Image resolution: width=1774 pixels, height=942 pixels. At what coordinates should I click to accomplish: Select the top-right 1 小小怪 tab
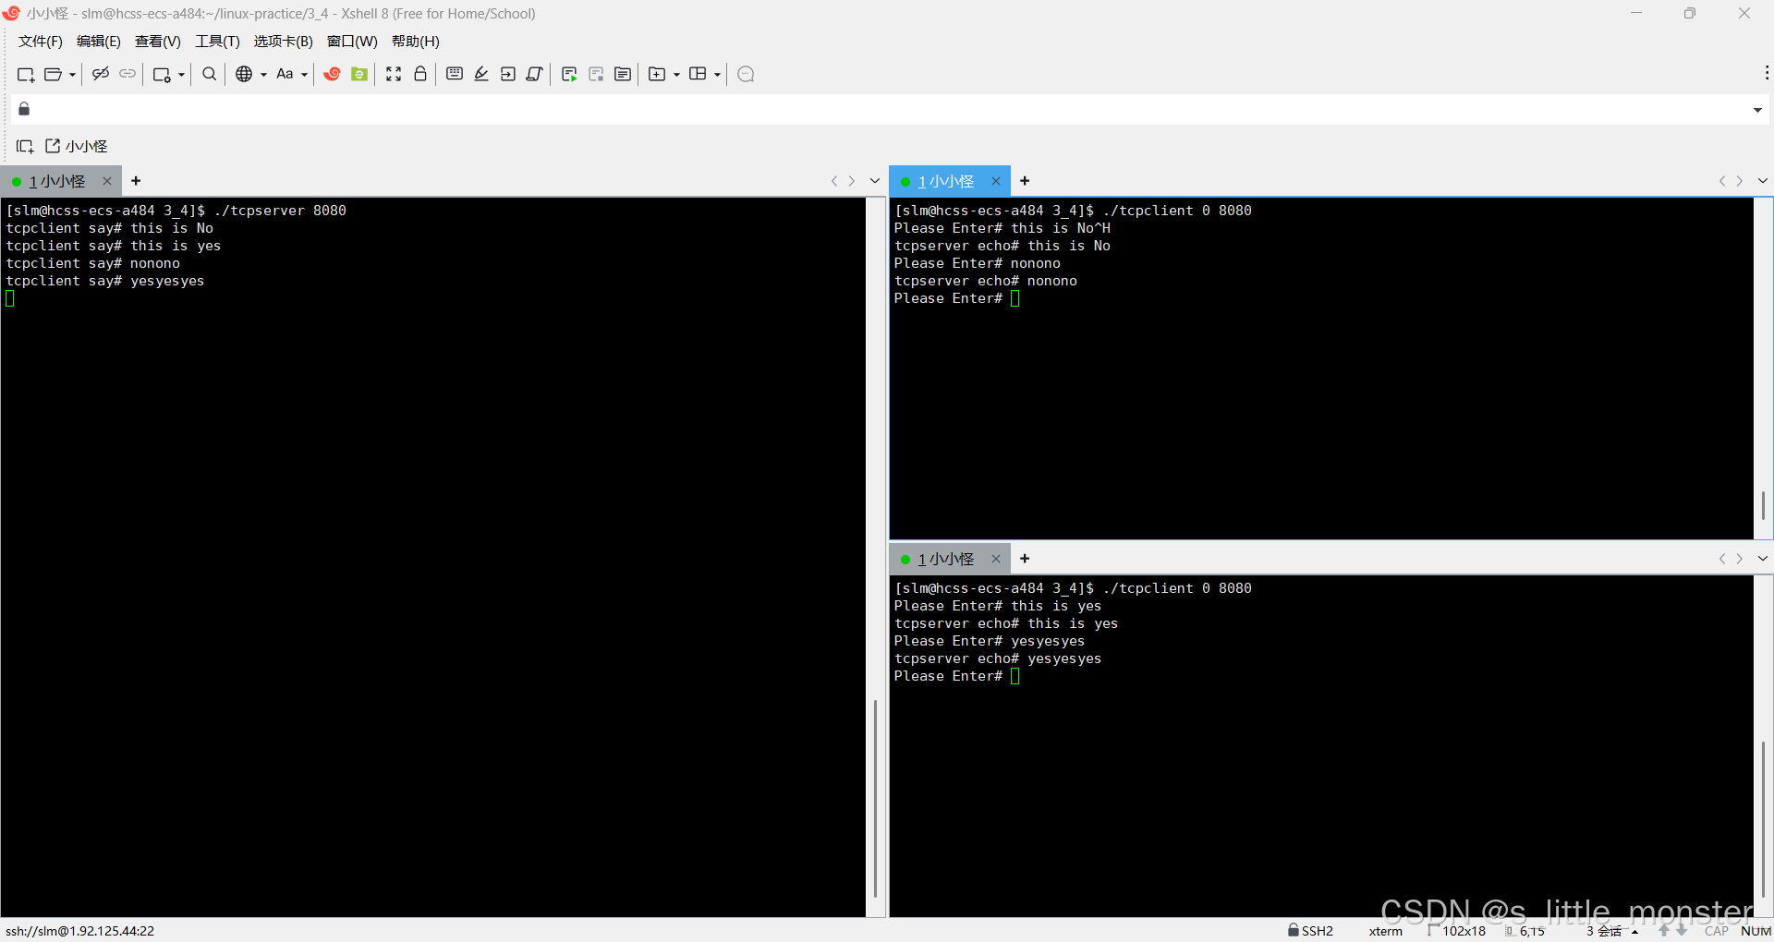point(945,182)
